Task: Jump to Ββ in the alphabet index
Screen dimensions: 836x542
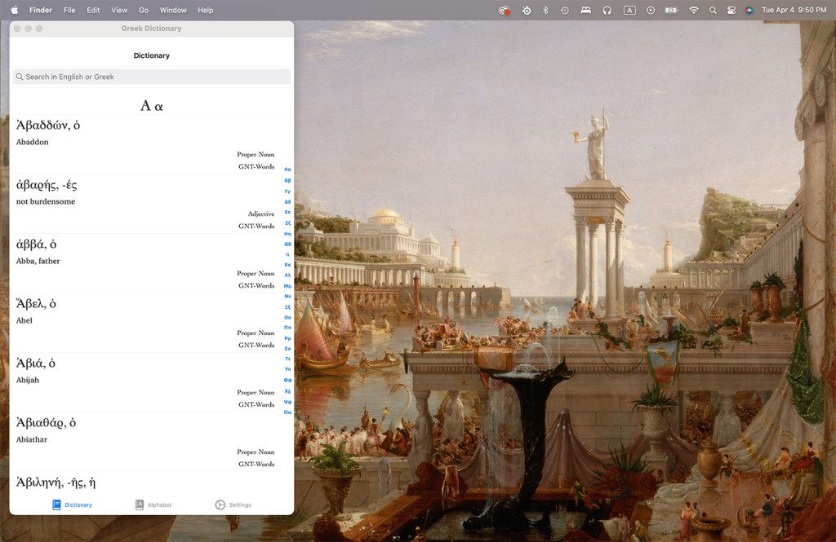Action: [287, 180]
